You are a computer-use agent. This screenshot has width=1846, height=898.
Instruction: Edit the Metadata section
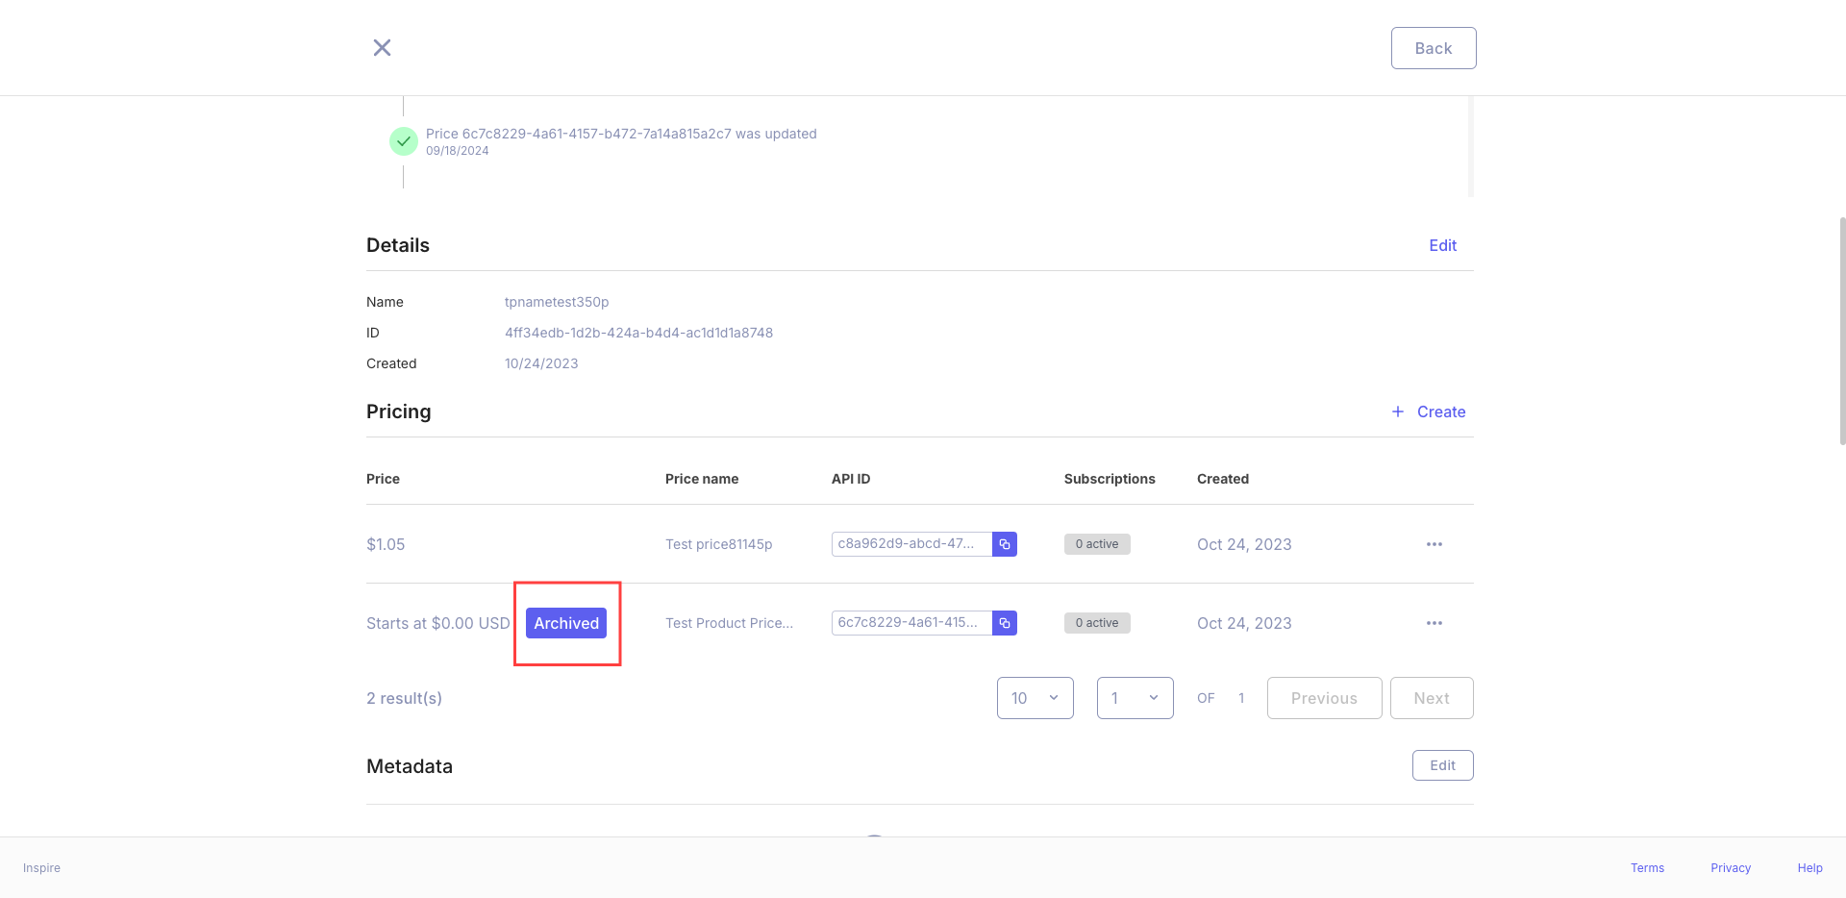point(1442,765)
